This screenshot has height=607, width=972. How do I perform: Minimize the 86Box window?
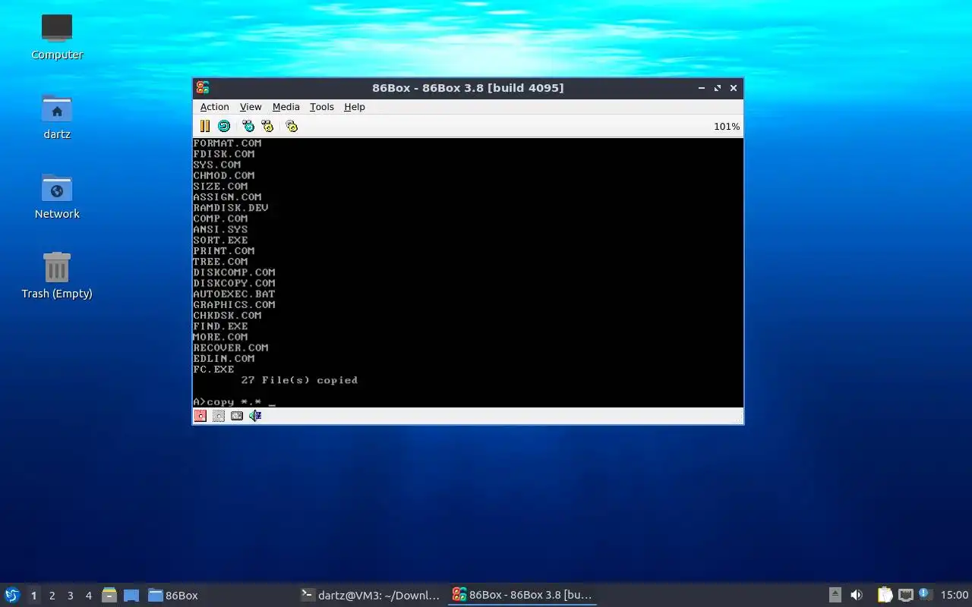(x=702, y=88)
